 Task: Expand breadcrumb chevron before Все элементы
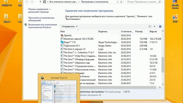click(x=48, y=2)
